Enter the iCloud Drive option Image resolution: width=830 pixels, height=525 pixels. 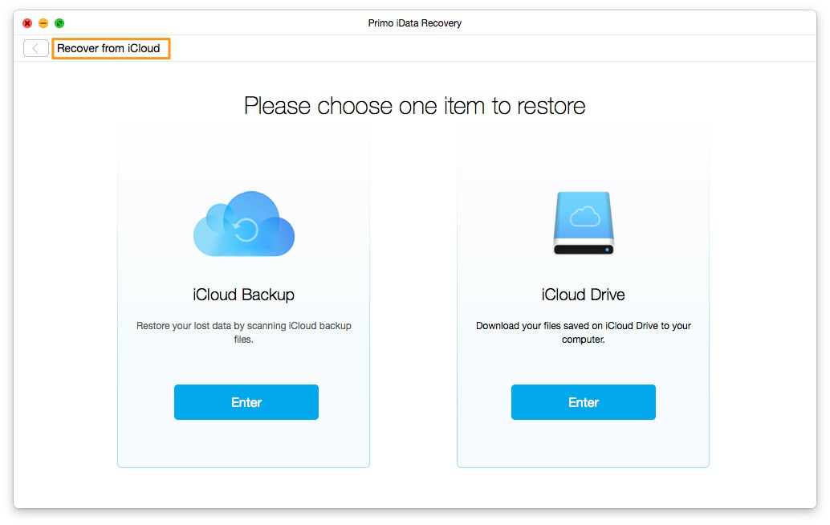point(584,402)
